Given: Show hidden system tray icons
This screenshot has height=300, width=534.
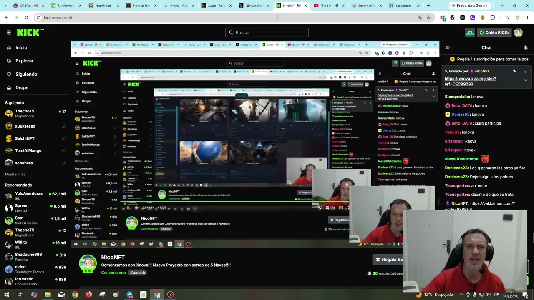Looking at the screenshot, I should point(461,295).
